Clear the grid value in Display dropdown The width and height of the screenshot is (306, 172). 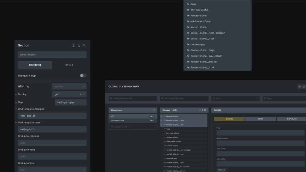(x=80, y=94)
